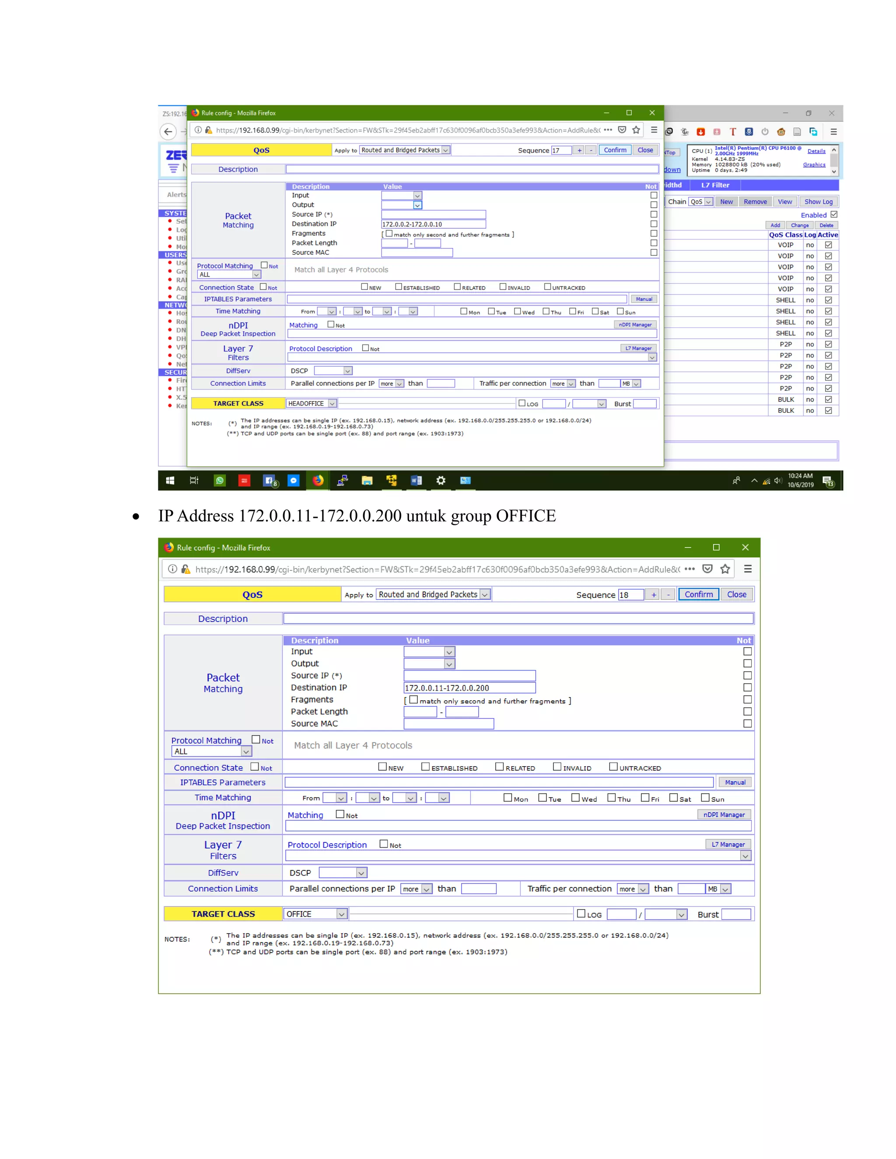The width and height of the screenshot is (896, 1159).
Task: Open the MB unit dropdown in lower window
Action: click(718, 889)
